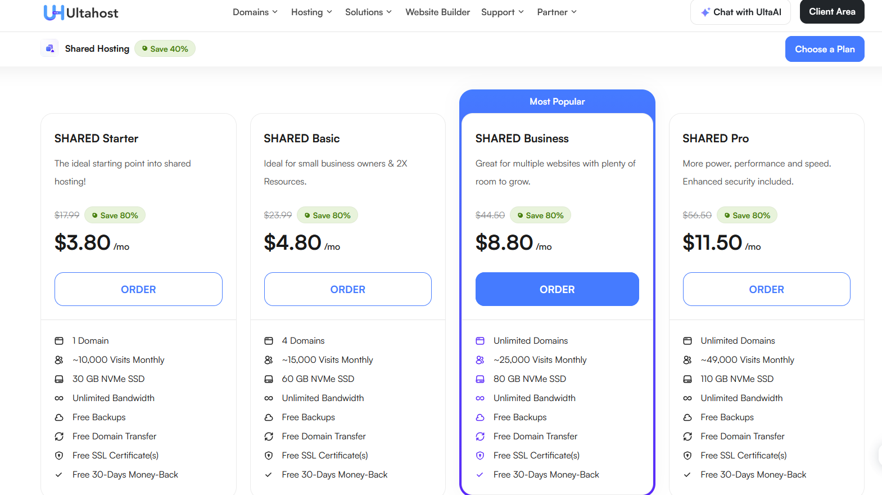Click the backup icon in SHARED Starter plan
The image size is (882, 495).
tap(59, 417)
